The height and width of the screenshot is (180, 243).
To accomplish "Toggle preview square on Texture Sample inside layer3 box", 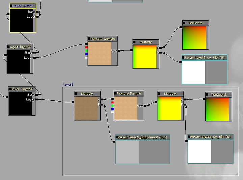I will [115, 93].
